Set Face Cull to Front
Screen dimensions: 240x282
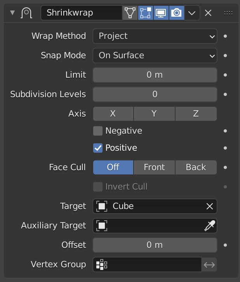[x=154, y=167]
